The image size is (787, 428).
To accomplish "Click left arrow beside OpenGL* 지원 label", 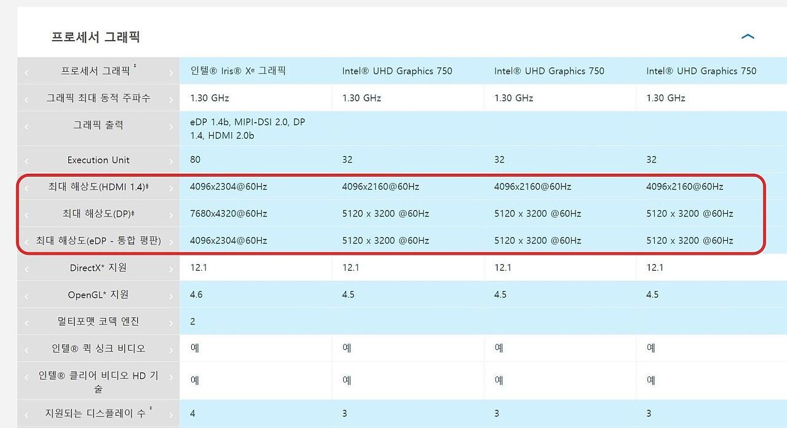I will (26, 296).
